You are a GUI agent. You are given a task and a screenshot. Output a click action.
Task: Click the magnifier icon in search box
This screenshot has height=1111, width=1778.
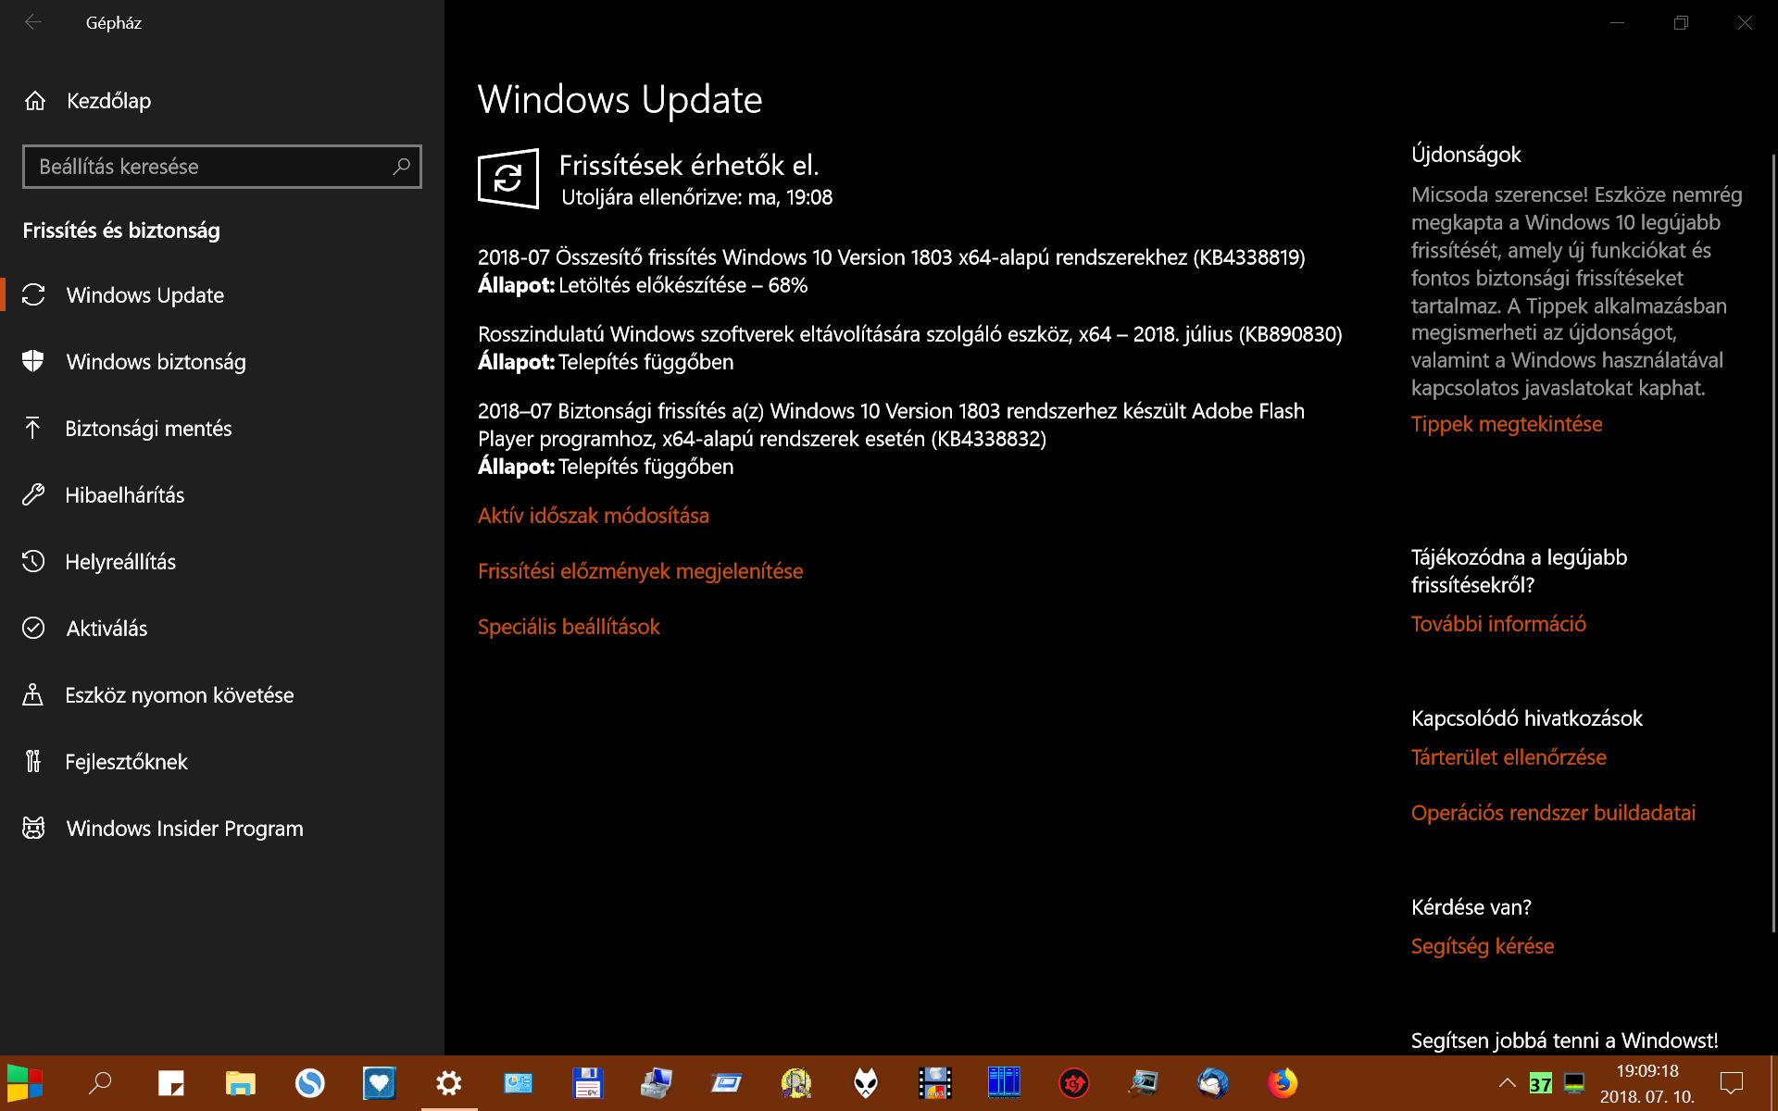pyautogui.click(x=401, y=167)
